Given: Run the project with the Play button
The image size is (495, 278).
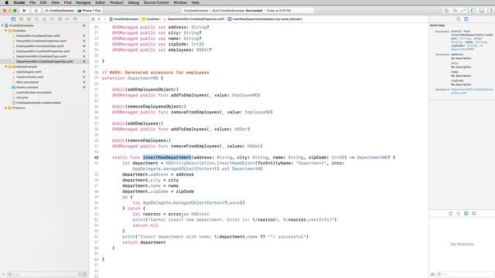Looking at the screenshot, I should point(24,11).
